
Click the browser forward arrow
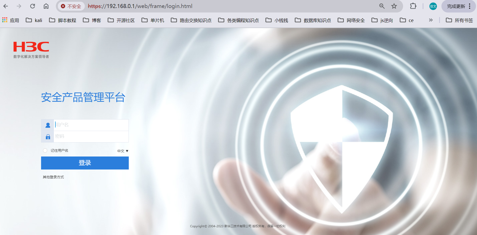[x=19, y=6]
